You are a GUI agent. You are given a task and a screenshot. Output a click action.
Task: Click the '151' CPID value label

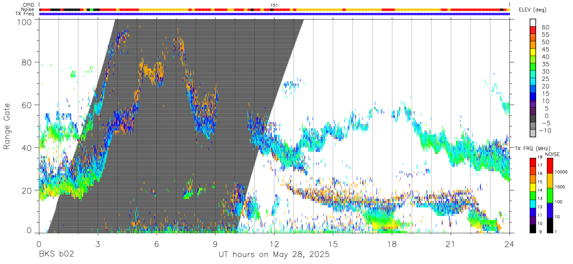point(274,5)
